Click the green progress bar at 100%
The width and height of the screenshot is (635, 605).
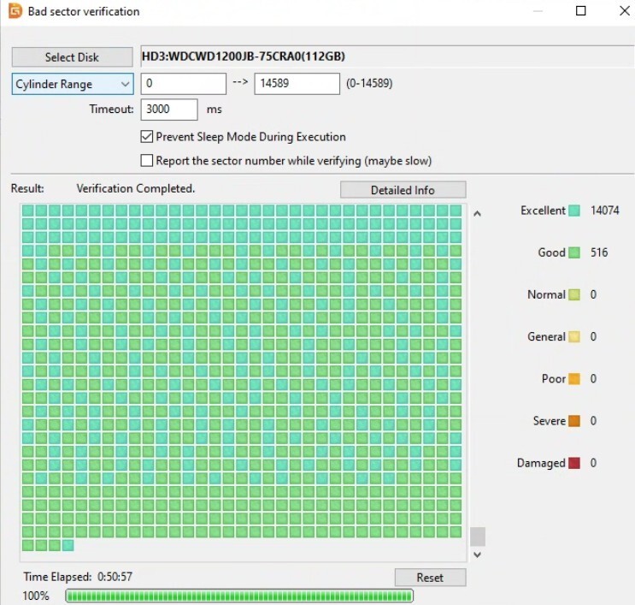click(x=239, y=596)
